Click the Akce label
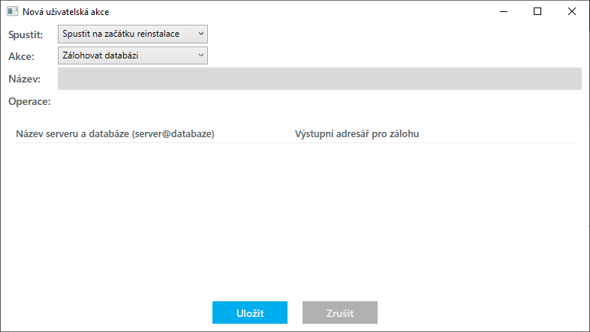Screen dimensions: 590x332 (x=21, y=55)
